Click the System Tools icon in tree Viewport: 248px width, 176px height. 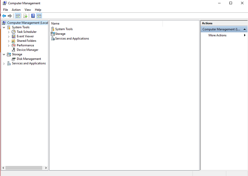pos(9,27)
